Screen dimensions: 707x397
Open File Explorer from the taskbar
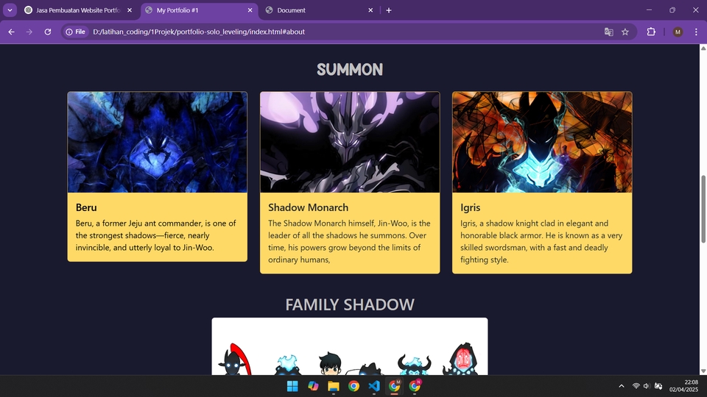(x=333, y=386)
